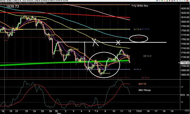Click date label 23 on time axis
The height and width of the screenshot is (114, 190).
(27, 111)
